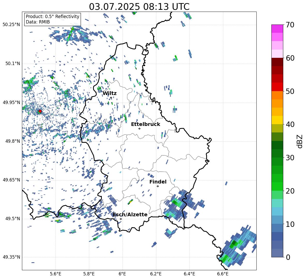
Task: Click the magenta top colorbar segment
Action: point(277,29)
